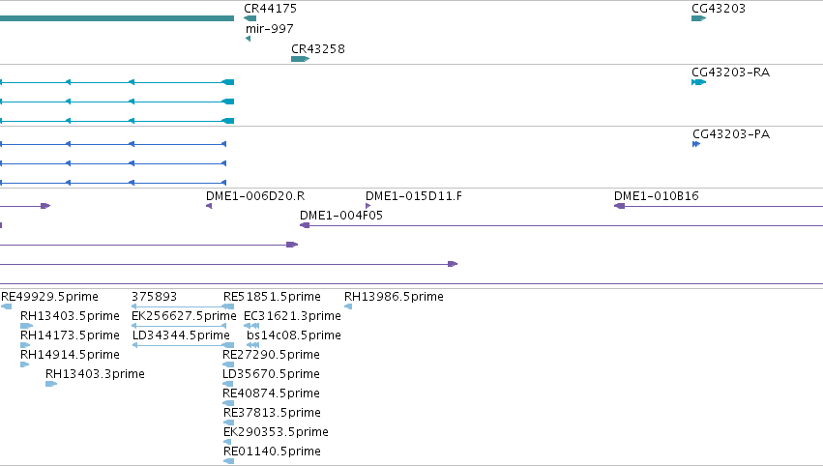Select the RE49929.5prime EST glyph
Viewport: 823px width, 466px height.
click(6, 306)
